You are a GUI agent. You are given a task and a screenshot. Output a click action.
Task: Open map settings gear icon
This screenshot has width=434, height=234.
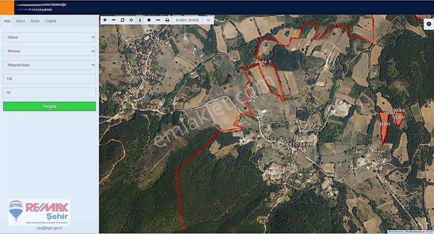tap(429, 24)
